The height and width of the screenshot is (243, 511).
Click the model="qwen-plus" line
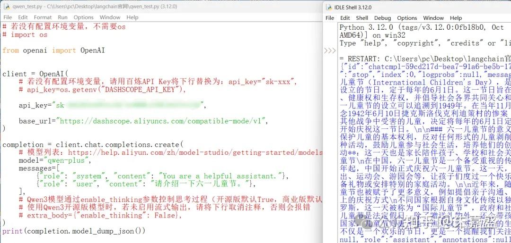tap(55, 160)
